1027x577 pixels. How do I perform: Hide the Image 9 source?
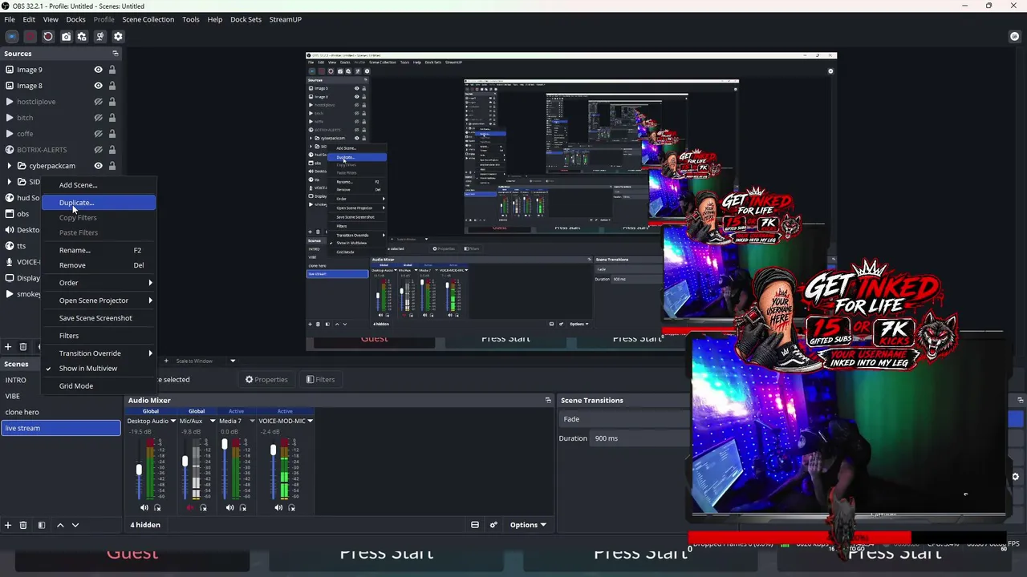[98, 70]
